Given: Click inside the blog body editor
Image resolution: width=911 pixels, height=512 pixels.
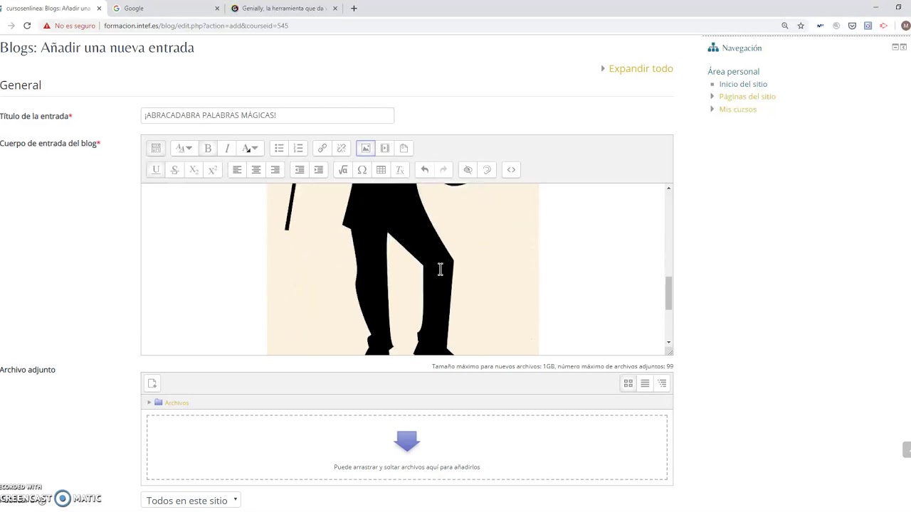Looking at the screenshot, I should pyautogui.click(x=403, y=269).
